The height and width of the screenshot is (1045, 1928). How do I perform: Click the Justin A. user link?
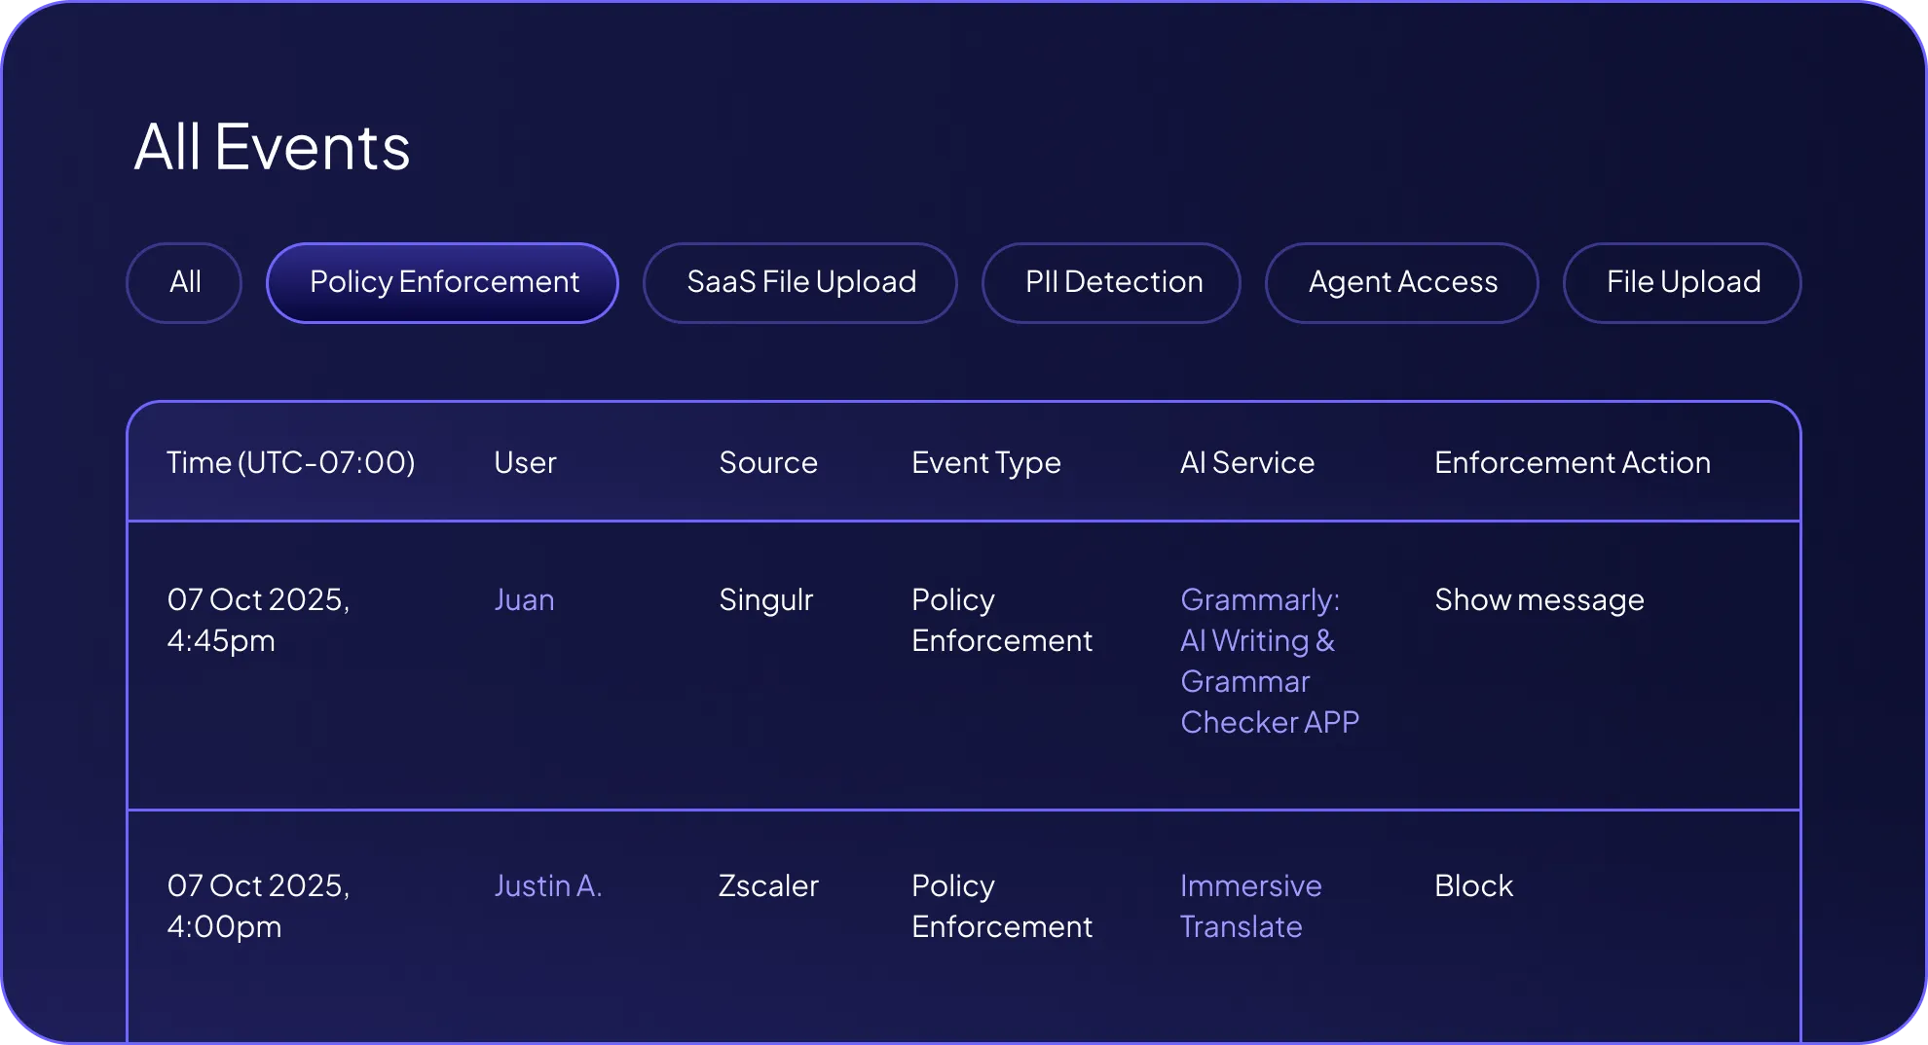[548, 886]
